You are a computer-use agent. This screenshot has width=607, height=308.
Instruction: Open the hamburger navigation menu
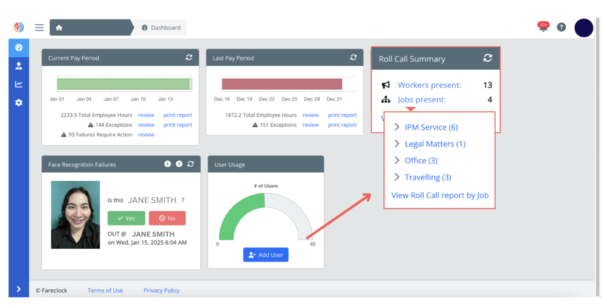(39, 27)
